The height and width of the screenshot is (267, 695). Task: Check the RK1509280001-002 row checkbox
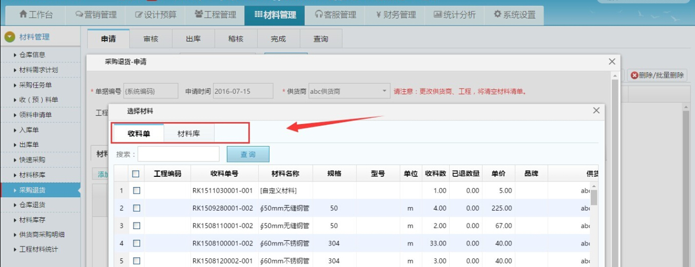click(137, 208)
